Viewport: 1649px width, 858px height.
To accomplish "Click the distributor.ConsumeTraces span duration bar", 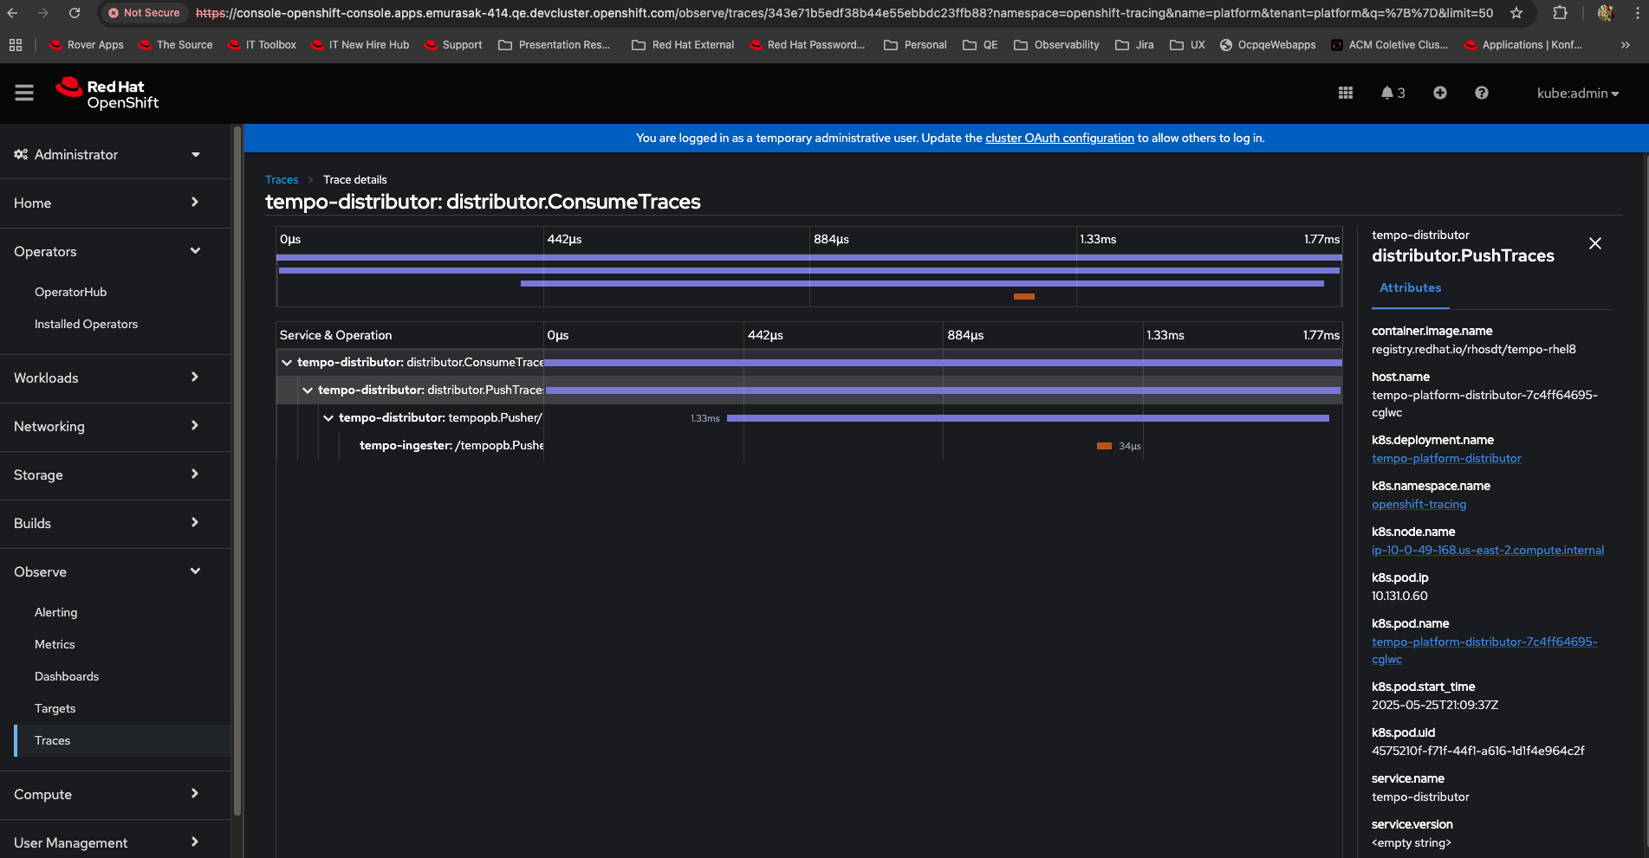I will [x=943, y=363].
